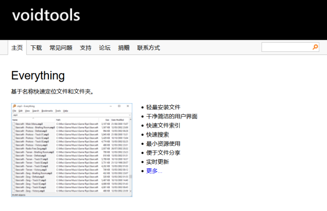
Task: Open the Everything screenshot thumbnail
Action: (x=72, y=150)
